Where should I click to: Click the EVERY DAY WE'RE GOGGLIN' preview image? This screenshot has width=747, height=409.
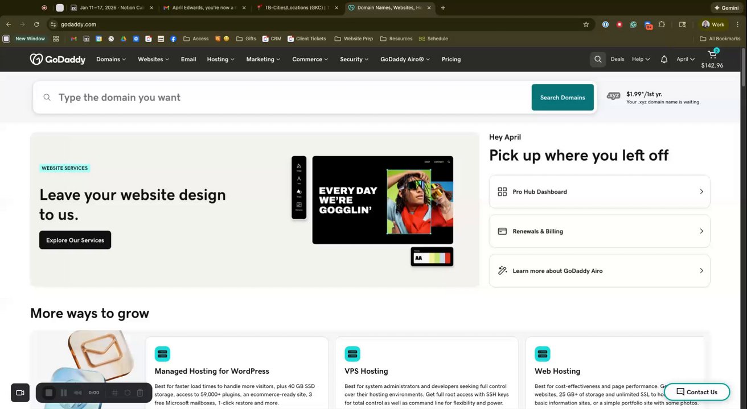(x=383, y=200)
